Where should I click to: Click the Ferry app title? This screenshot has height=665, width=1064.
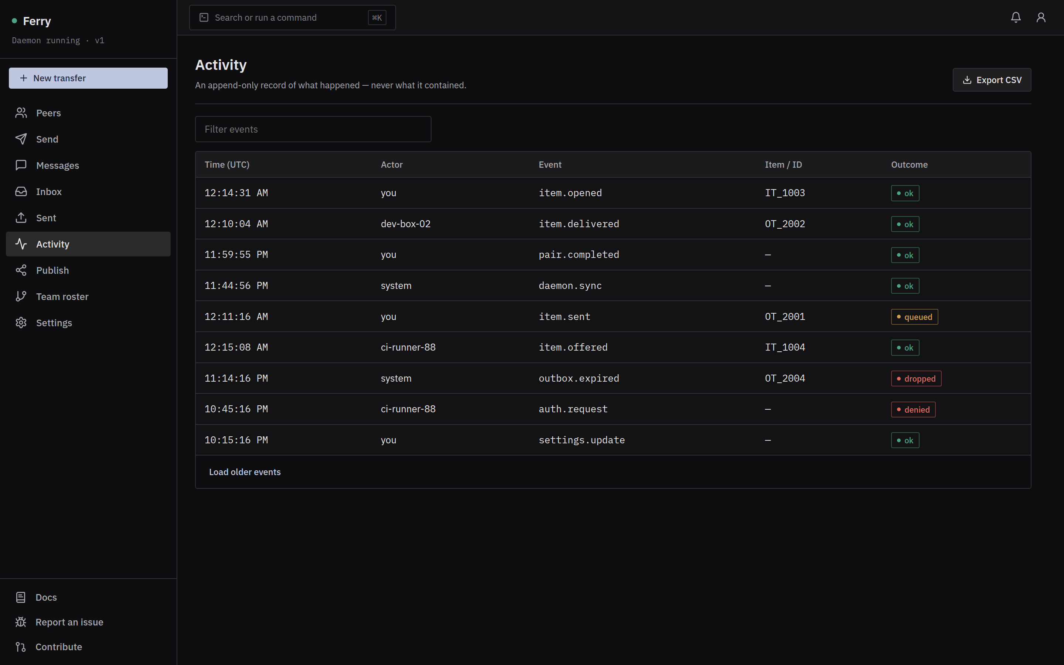point(37,21)
